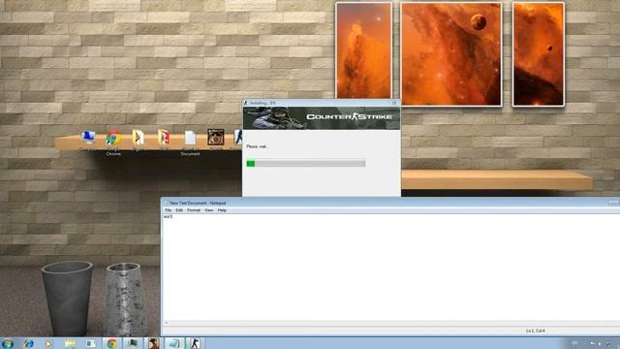The image size is (620, 349).
Task: Click Notepad's horizontal scrollbar left arrow
Action: click(x=166, y=323)
